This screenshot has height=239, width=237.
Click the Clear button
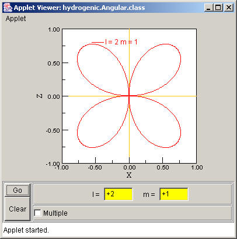tap(18, 209)
